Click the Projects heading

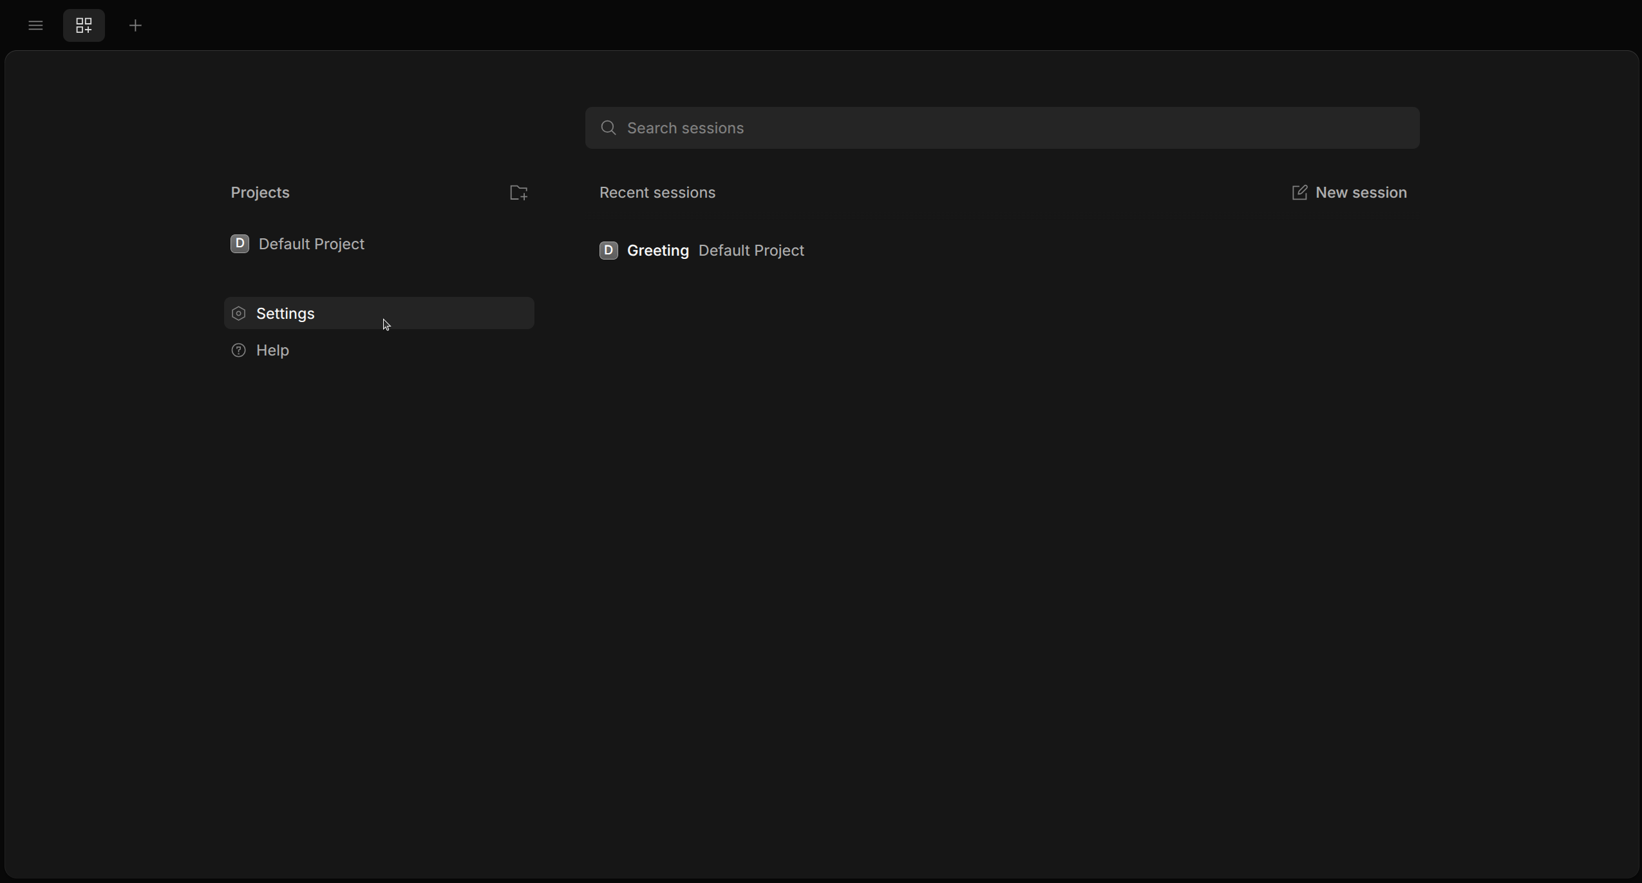(260, 193)
